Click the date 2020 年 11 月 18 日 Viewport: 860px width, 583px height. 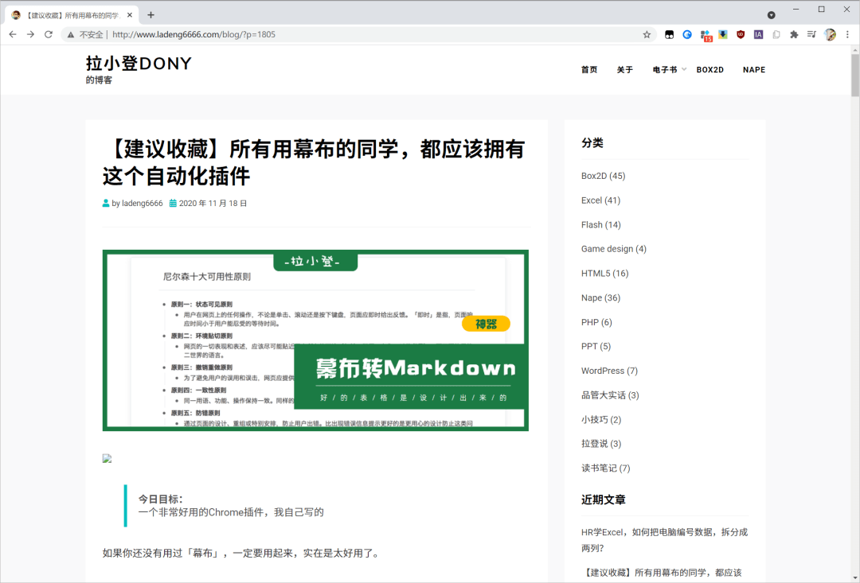(213, 204)
